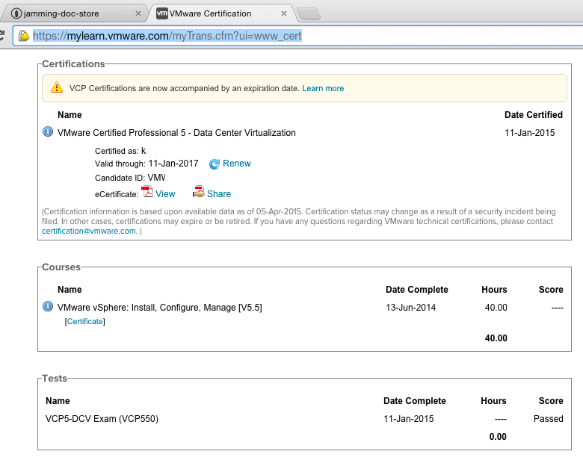The image size is (583, 463).
Task: Switch to the jamming-doc-store tab
Action: (x=74, y=13)
